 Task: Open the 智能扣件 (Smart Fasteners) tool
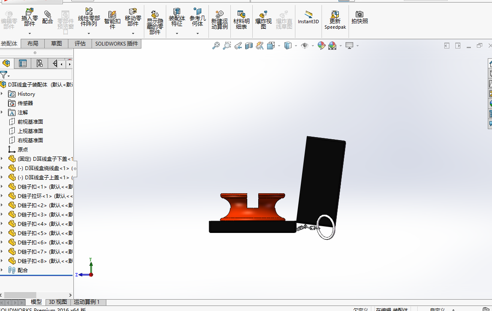[x=112, y=19]
